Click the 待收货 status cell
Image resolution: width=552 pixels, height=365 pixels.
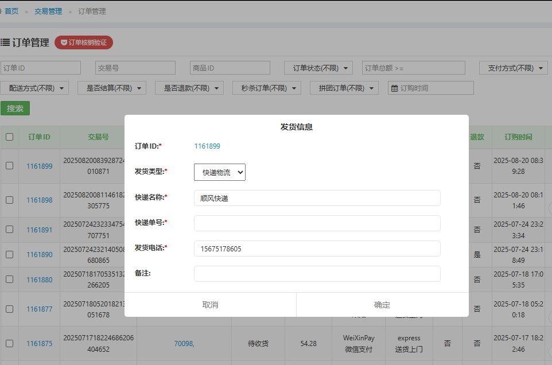point(258,344)
